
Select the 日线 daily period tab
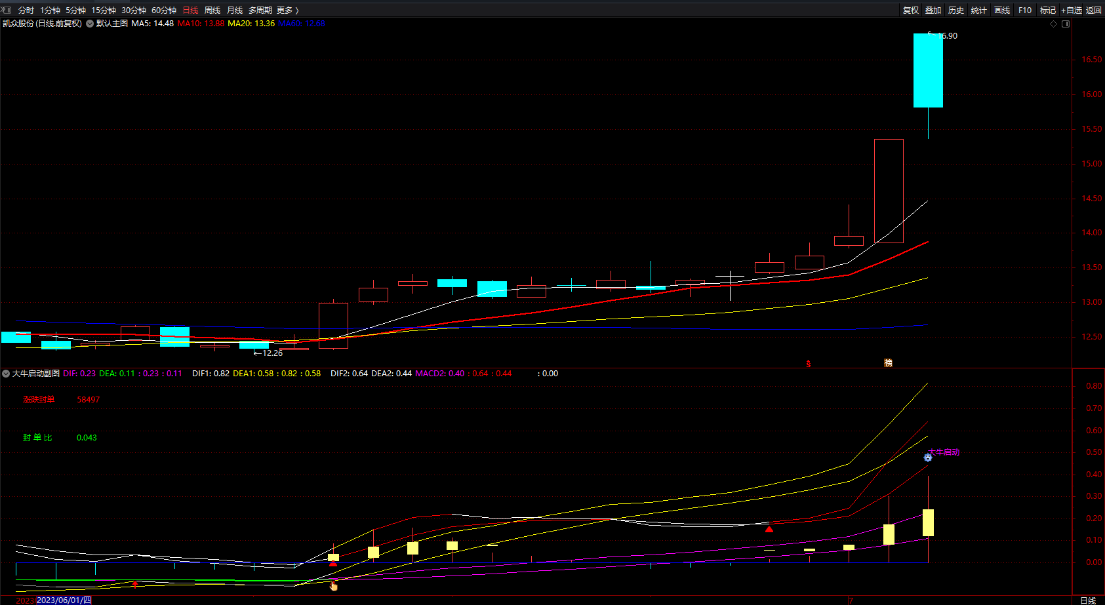[190, 10]
